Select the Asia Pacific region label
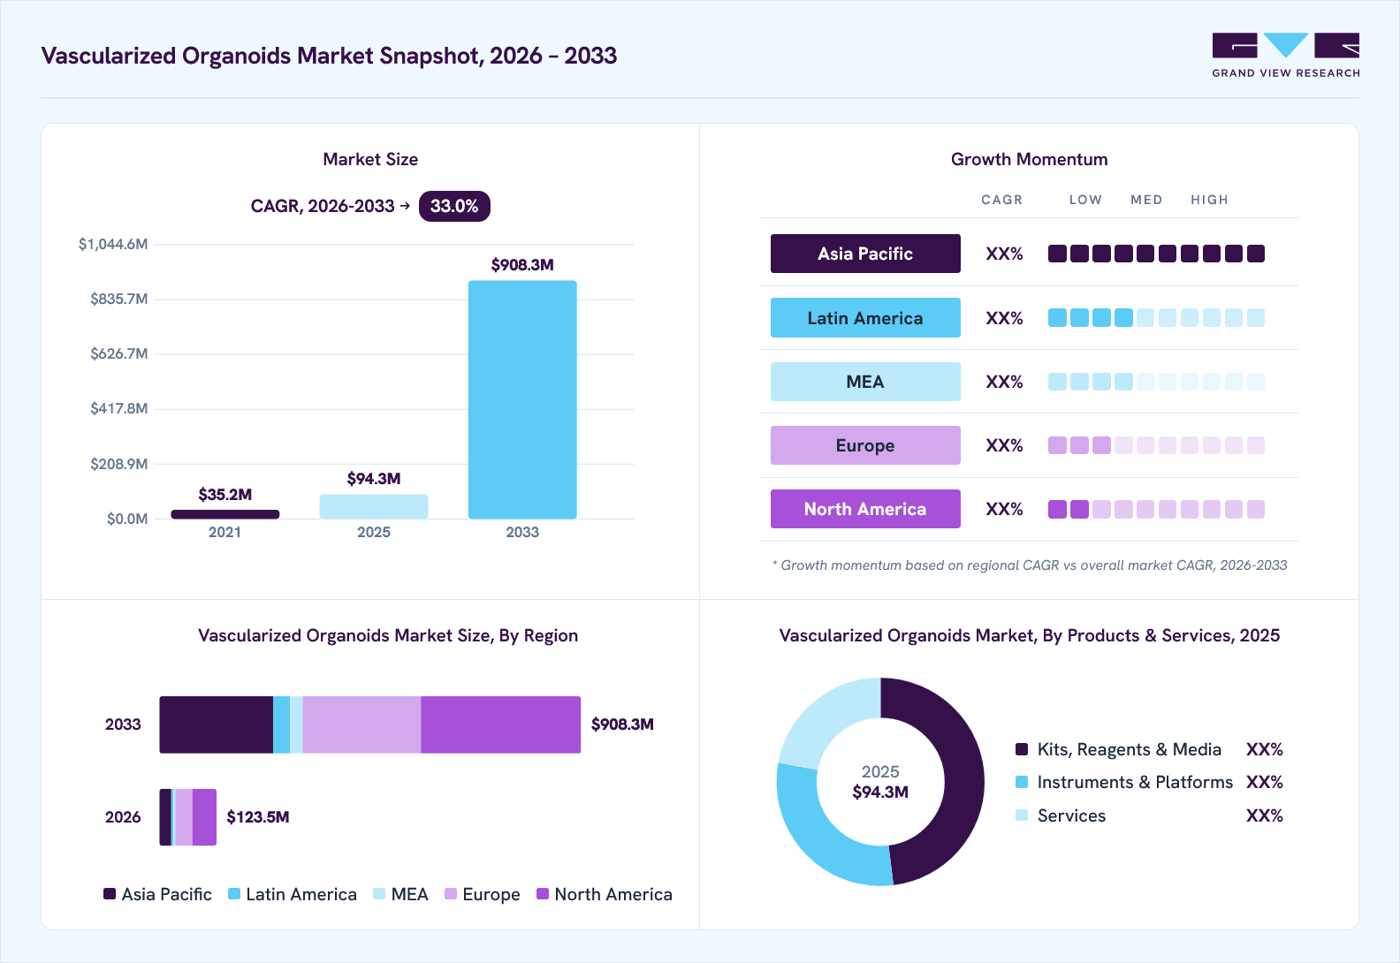Screen dimensions: 1400x963 point(865,254)
